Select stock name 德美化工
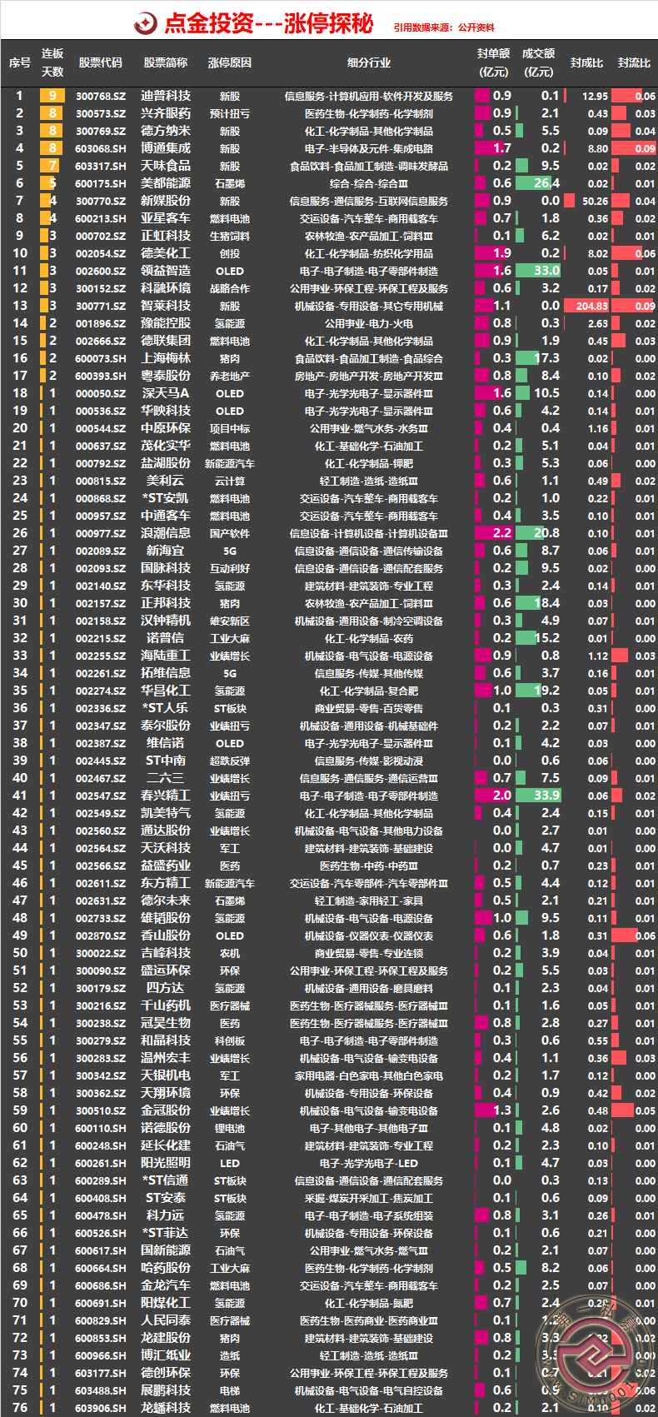 pyautogui.click(x=166, y=253)
